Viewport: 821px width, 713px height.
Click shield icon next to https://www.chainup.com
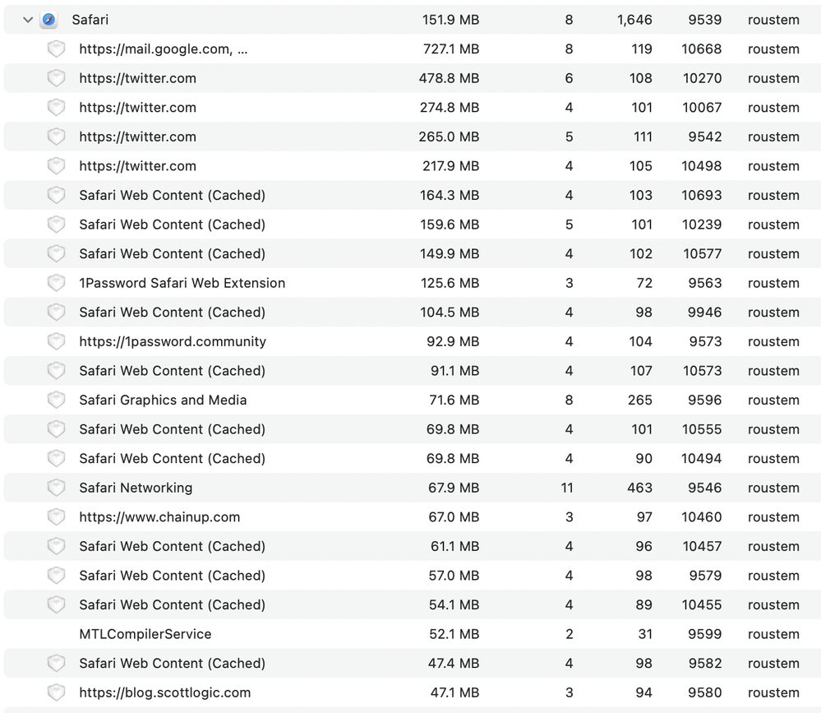56,517
